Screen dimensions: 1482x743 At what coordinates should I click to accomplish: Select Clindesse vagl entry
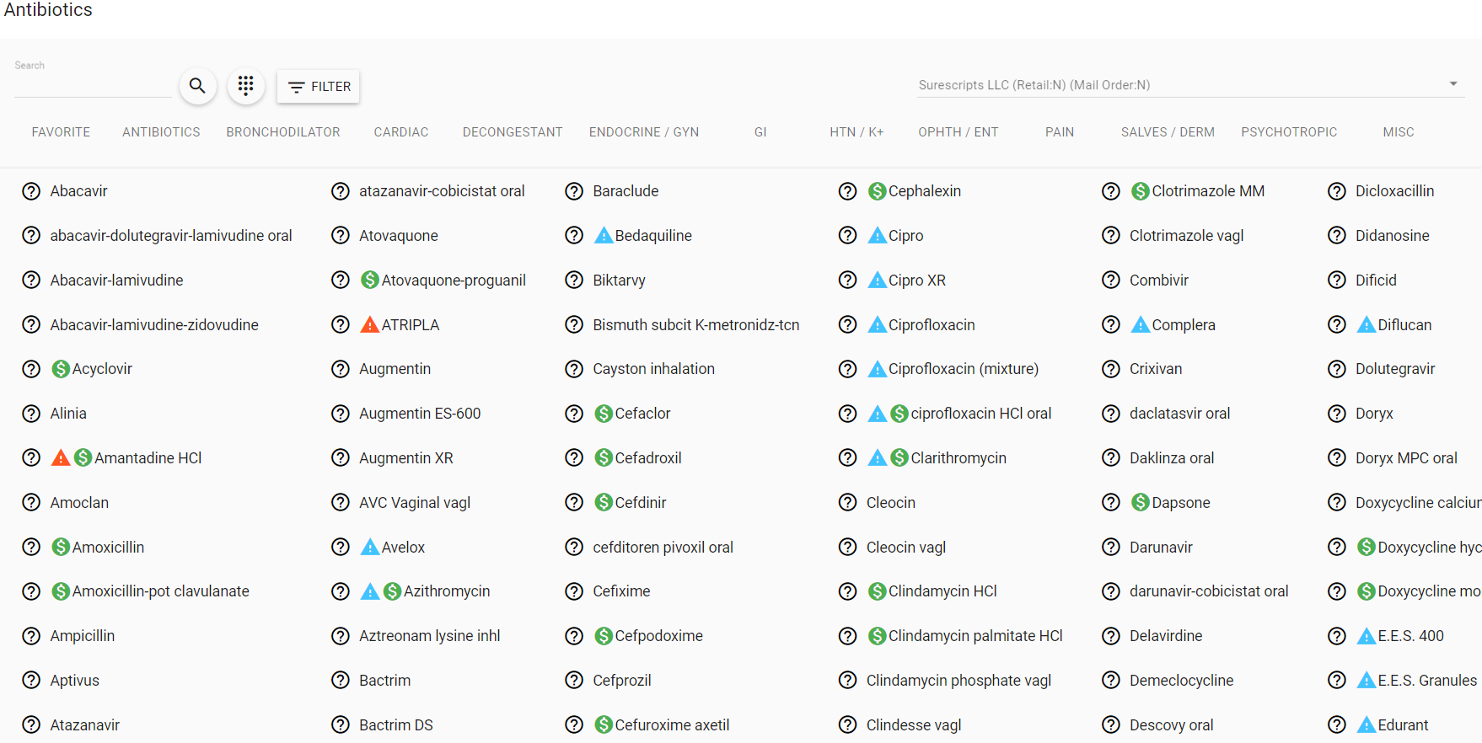(914, 725)
